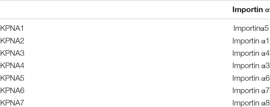
Task: Select the KPNA6 row label
Action: point(12,91)
